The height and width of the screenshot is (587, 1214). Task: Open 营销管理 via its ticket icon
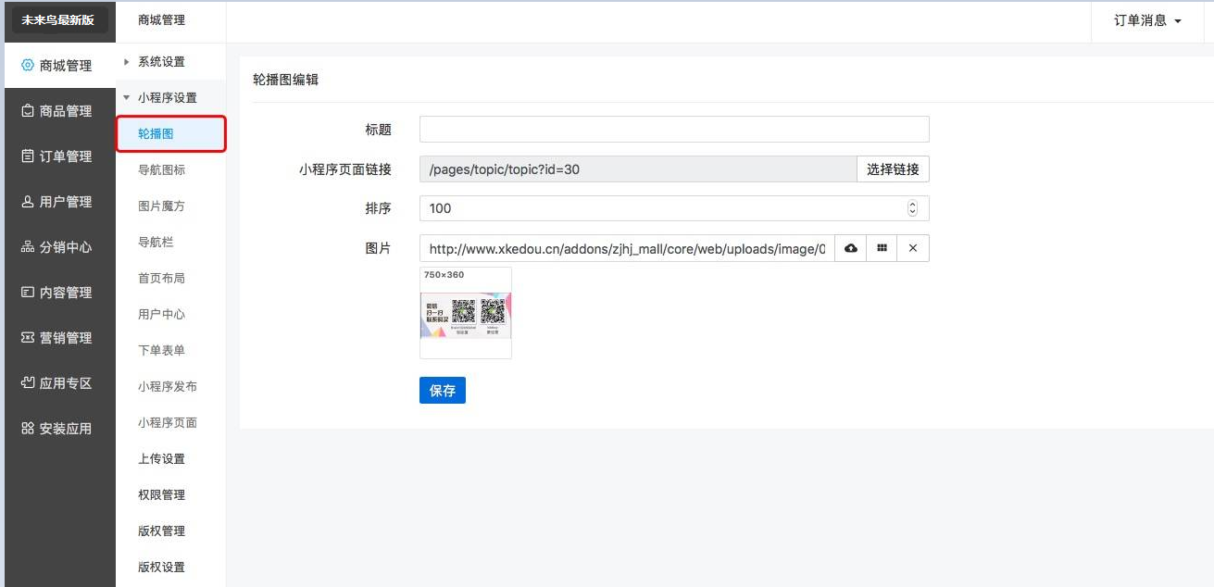click(x=28, y=338)
